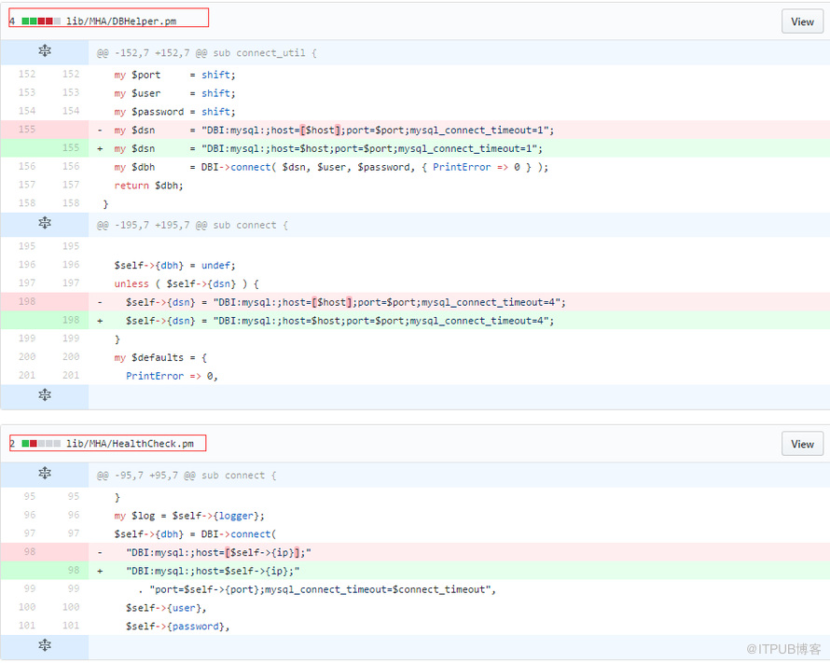Image resolution: width=830 pixels, height=663 pixels.
Task: Click removed line number 155 in DBHelper.pm
Action: tap(27, 129)
